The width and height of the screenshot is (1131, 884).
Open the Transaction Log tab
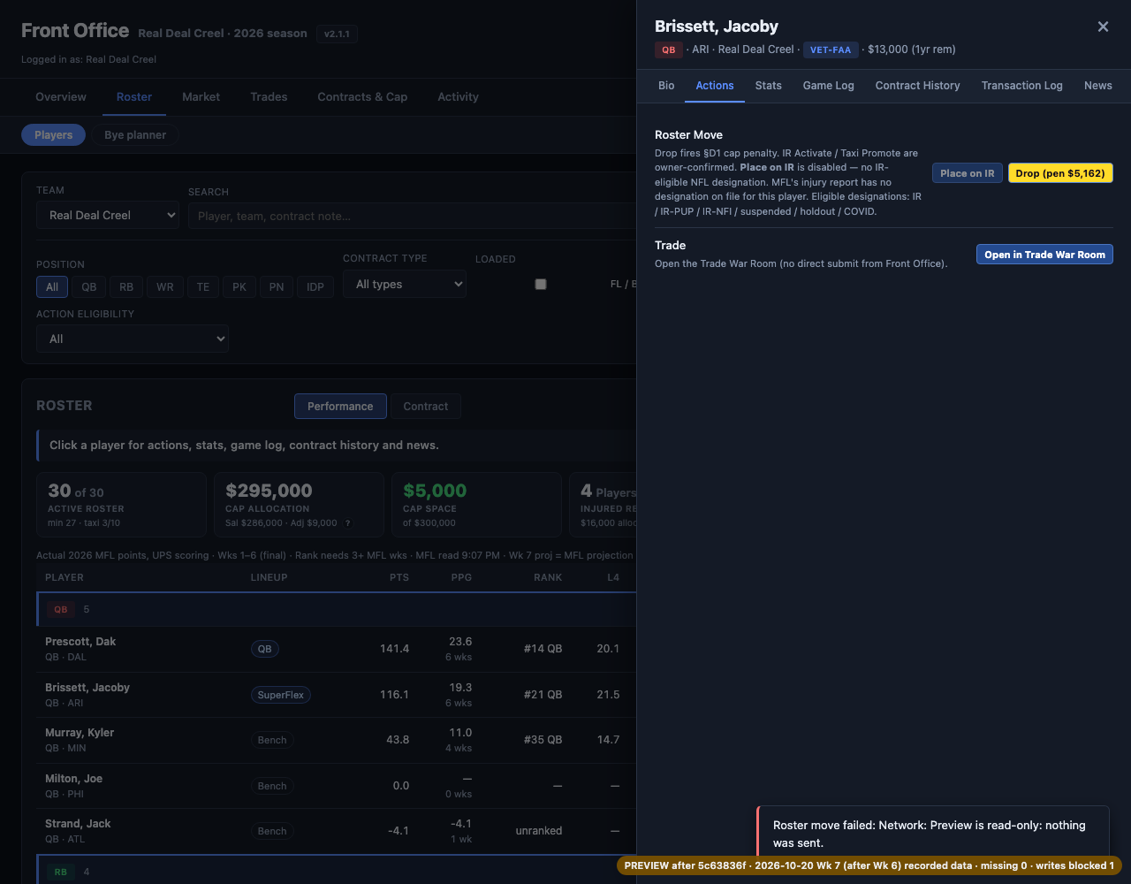1022,86
